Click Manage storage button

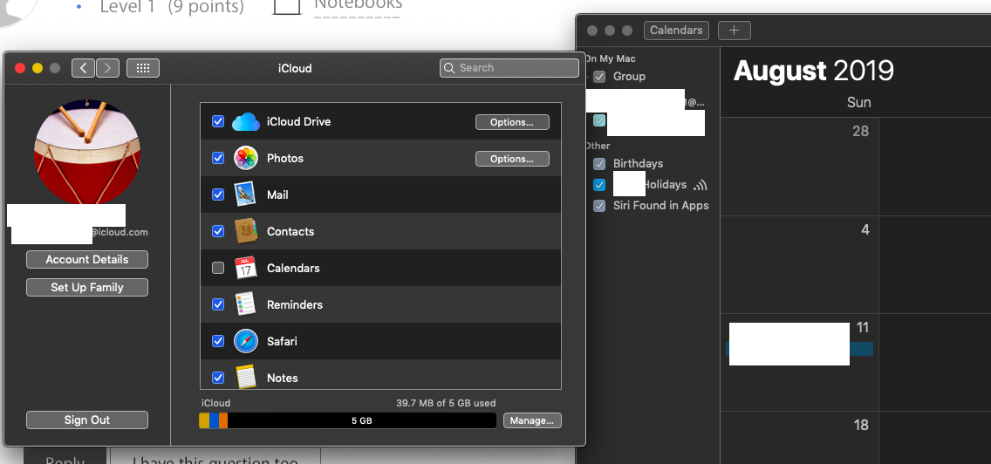[x=532, y=420]
